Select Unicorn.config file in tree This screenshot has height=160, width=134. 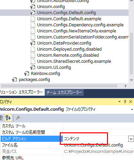click(51, 7)
